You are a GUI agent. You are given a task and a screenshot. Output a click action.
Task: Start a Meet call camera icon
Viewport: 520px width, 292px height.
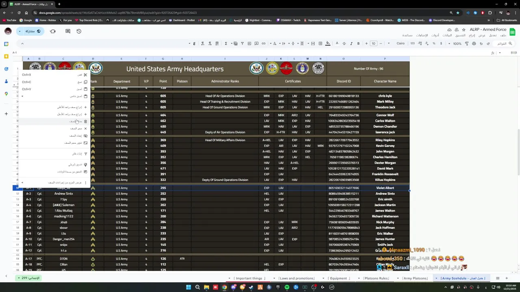point(53,31)
